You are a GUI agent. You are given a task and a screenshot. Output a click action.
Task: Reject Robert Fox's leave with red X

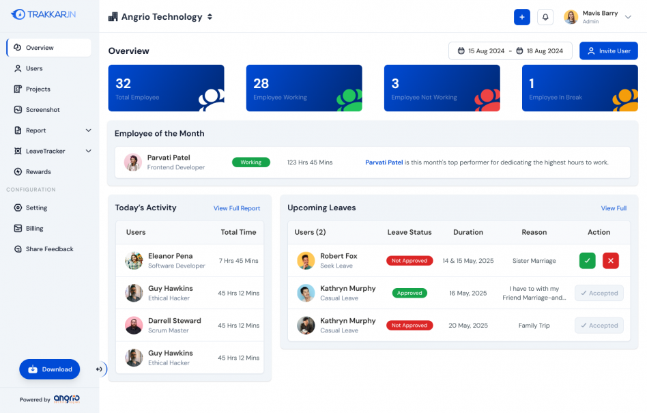611,261
